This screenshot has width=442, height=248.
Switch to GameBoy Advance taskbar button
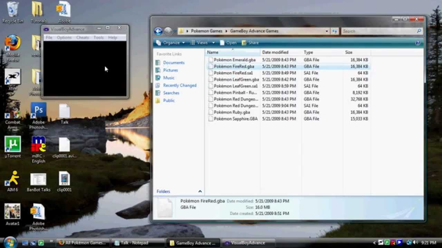point(194,243)
